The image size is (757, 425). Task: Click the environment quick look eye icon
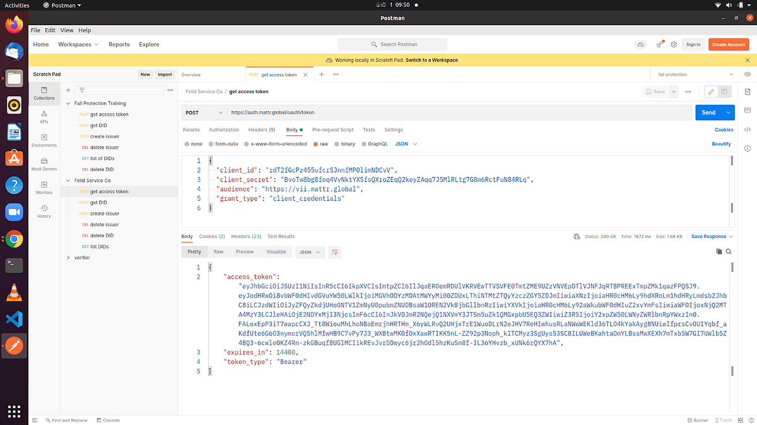click(x=747, y=74)
